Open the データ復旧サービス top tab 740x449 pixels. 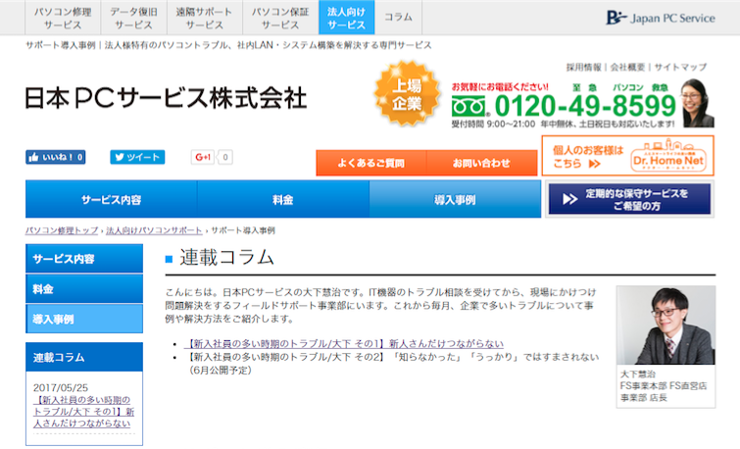click(133, 18)
